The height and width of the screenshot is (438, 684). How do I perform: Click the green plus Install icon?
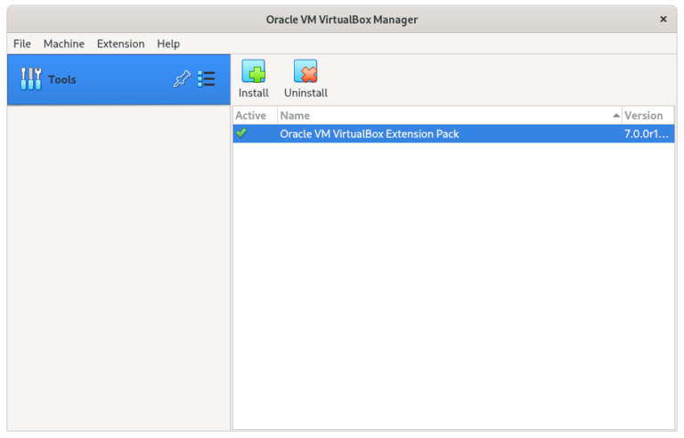(253, 72)
